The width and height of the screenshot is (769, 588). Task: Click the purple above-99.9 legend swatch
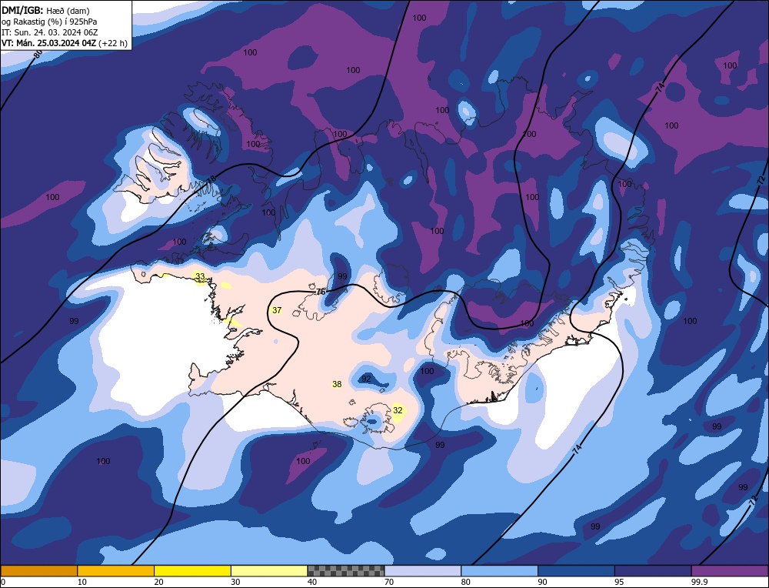tap(730, 570)
